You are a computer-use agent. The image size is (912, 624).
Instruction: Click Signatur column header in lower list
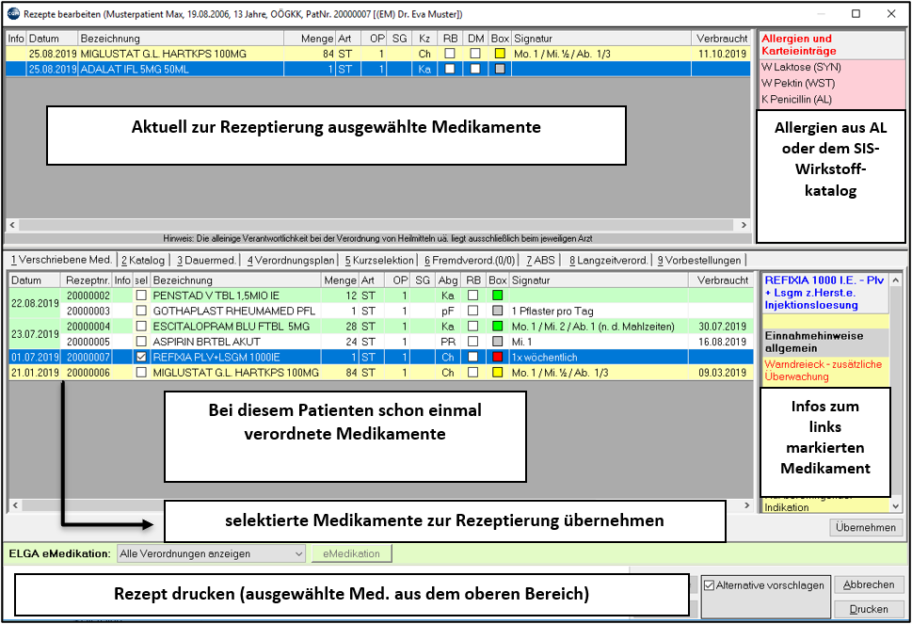pos(599,280)
